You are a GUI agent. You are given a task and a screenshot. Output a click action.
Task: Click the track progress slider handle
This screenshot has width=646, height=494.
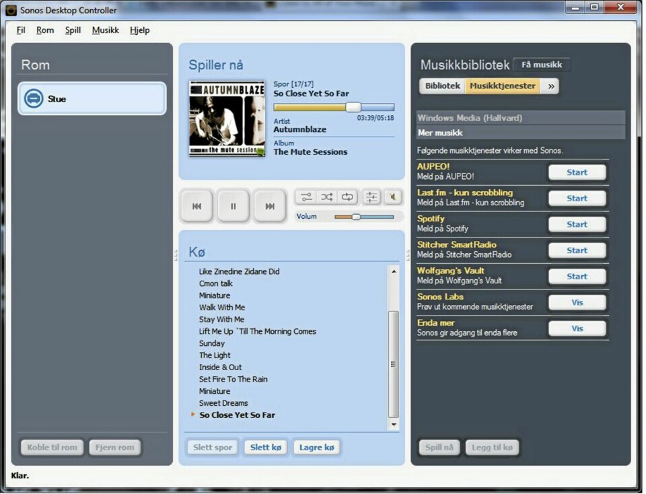[x=353, y=108]
